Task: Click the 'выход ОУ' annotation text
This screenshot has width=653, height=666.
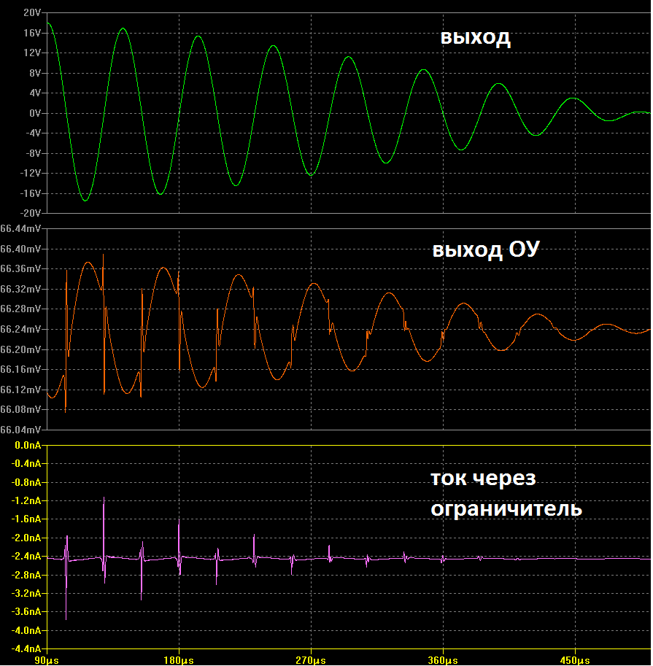Action: tap(486, 249)
